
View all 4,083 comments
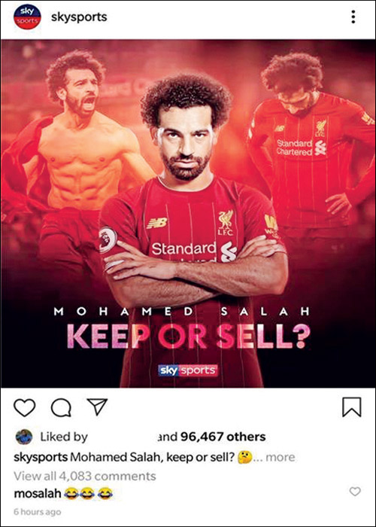pos(84,476)
